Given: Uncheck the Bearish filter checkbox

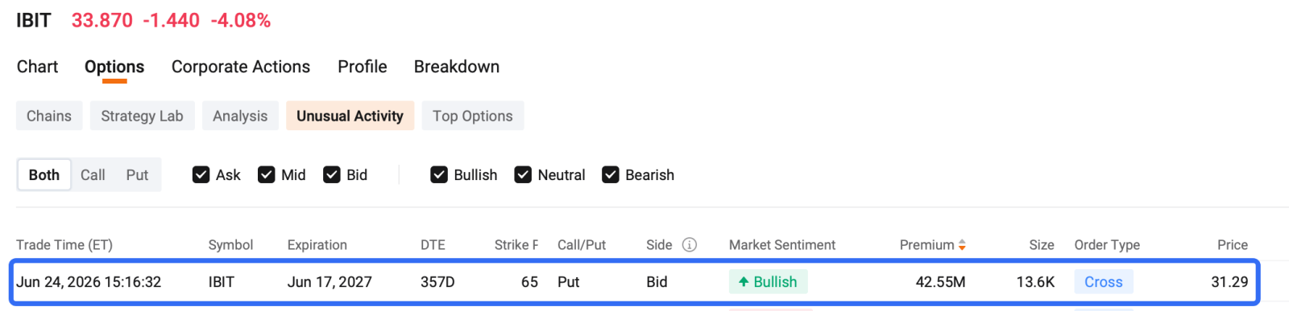Looking at the screenshot, I should click(x=611, y=175).
